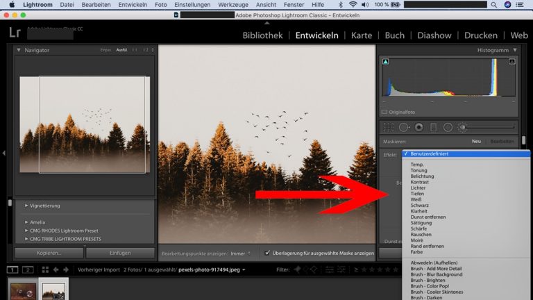Select Benutzerdefiniert in the Effekt menu

coord(466,153)
